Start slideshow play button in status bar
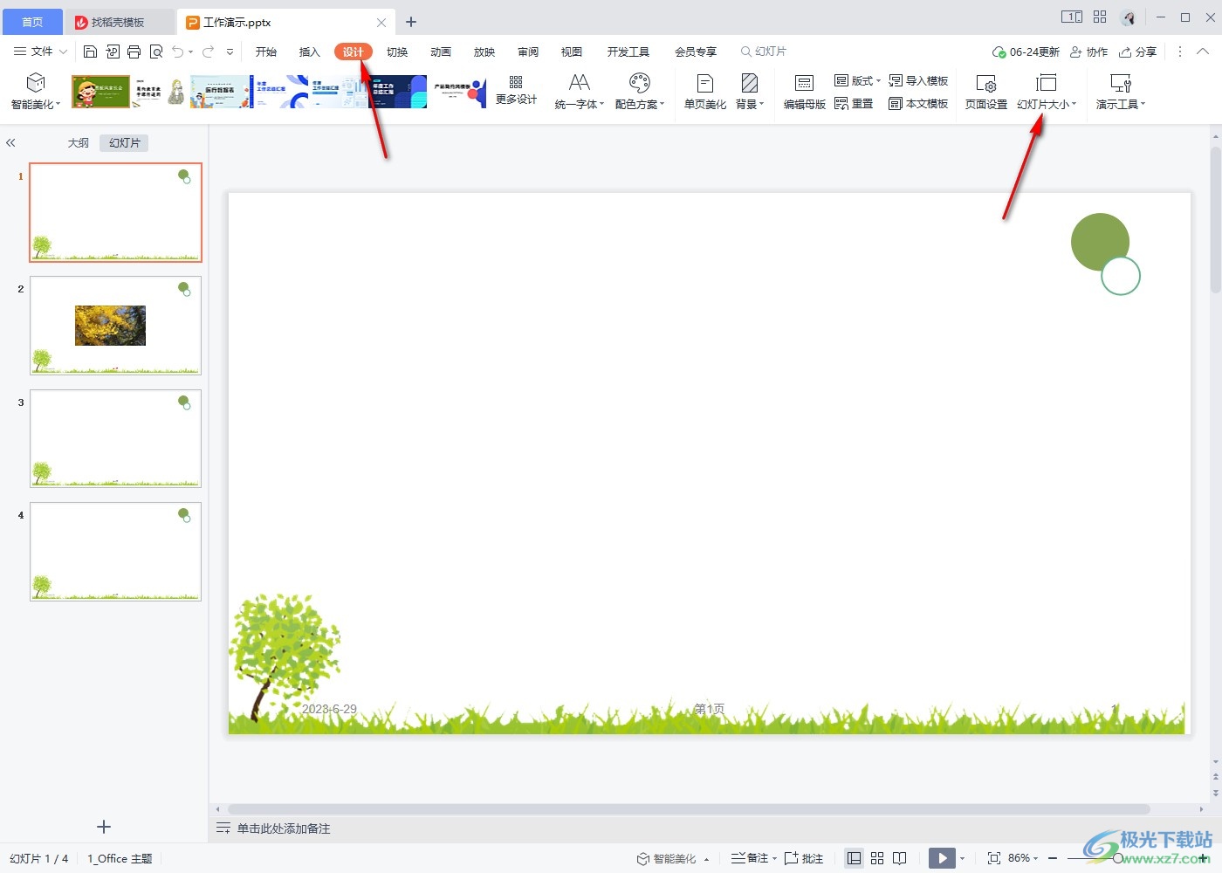The height and width of the screenshot is (873, 1222). (x=942, y=858)
